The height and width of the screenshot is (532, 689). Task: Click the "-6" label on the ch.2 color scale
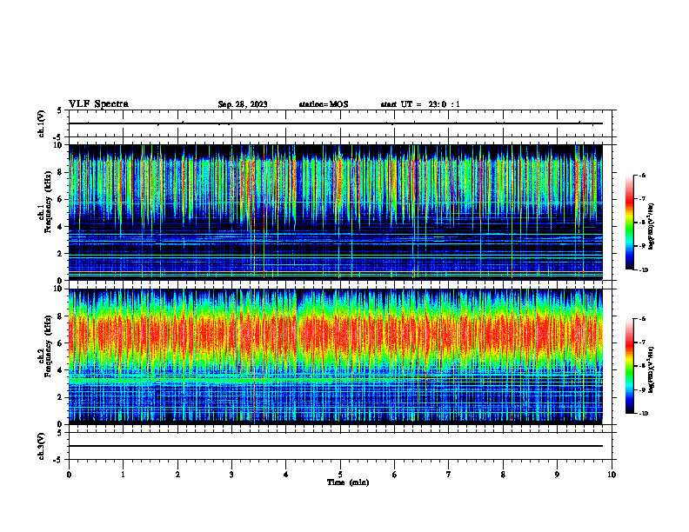642,319
